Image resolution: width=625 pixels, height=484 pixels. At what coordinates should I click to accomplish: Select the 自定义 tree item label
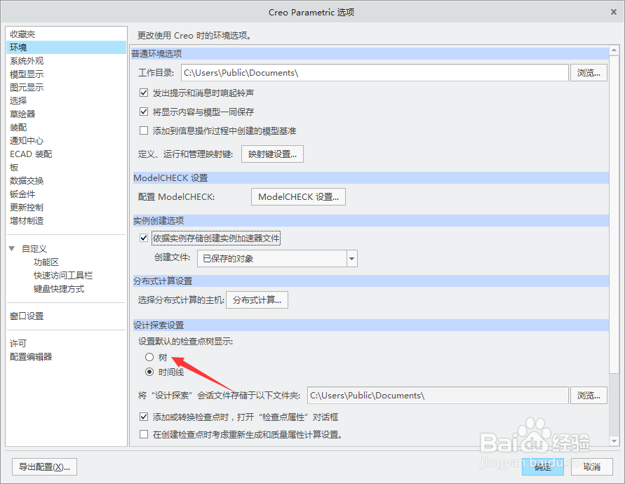[x=34, y=249]
